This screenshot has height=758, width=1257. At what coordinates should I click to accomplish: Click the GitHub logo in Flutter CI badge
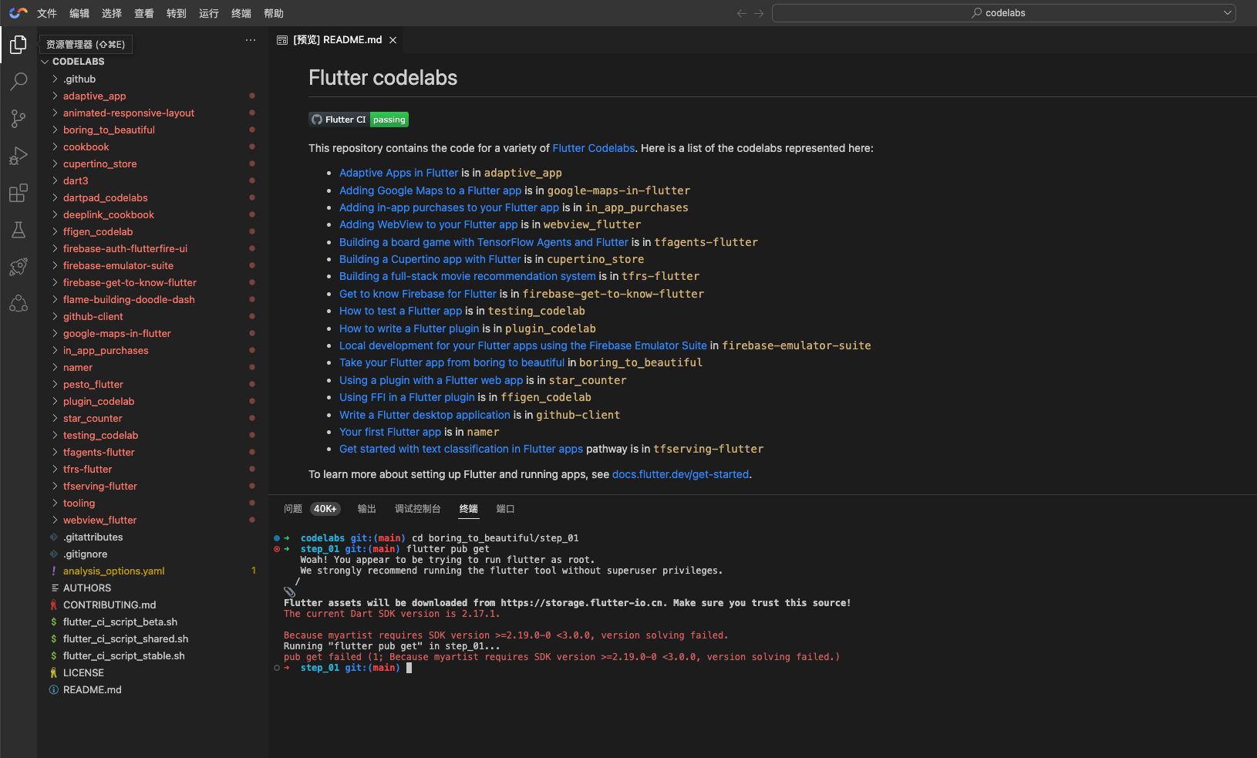[x=317, y=120]
